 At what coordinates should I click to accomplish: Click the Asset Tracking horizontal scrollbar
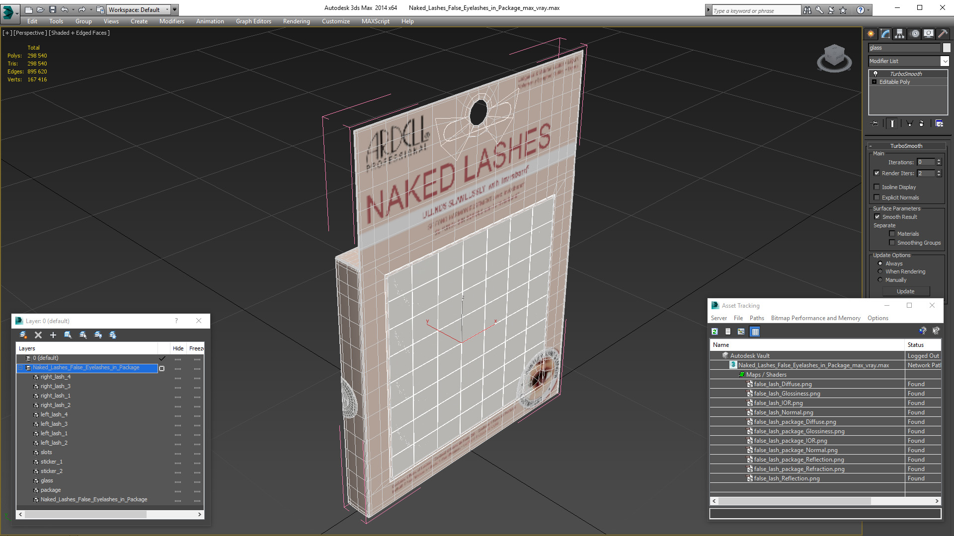point(825,501)
